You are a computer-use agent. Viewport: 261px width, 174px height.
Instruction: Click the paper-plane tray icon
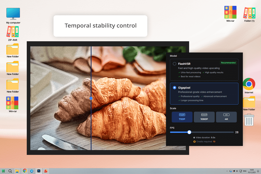234,171
